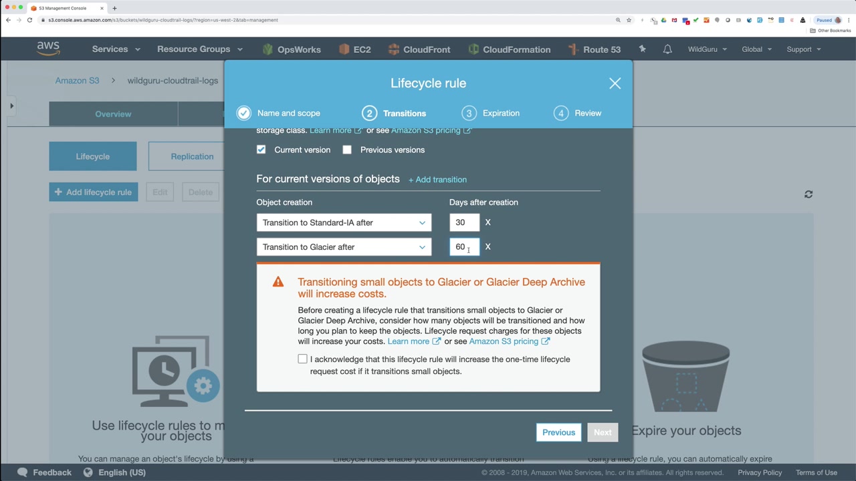Open Amazon S3 pricing link in warning

click(x=510, y=341)
